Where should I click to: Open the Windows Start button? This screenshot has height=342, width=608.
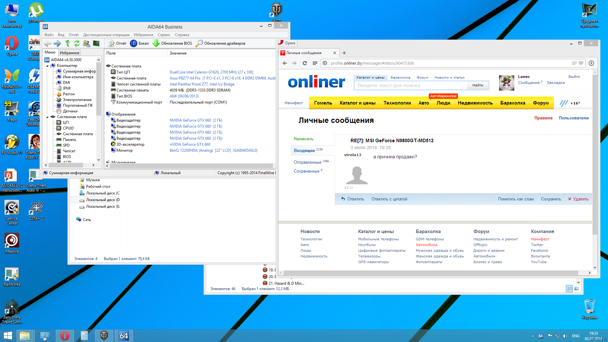point(8,336)
